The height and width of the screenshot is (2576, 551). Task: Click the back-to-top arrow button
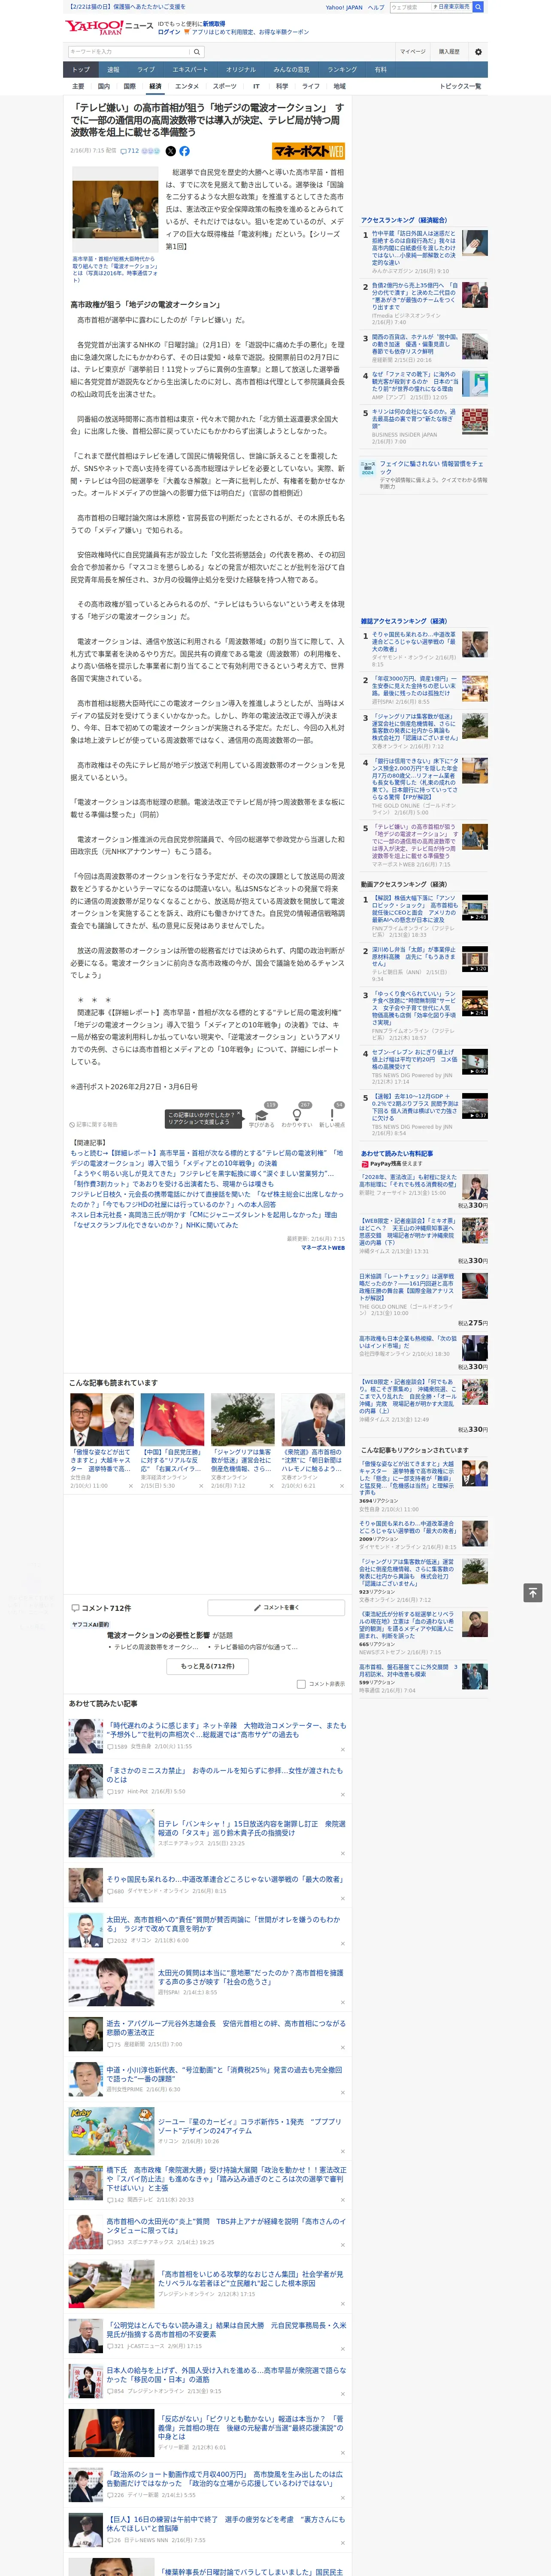533,1593
